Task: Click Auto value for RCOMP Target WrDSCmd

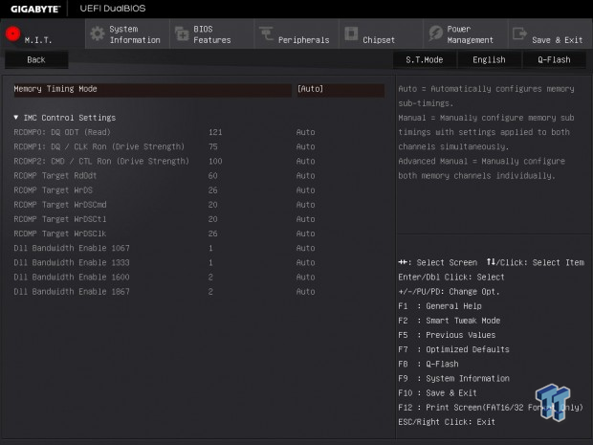Action: pos(305,205)
